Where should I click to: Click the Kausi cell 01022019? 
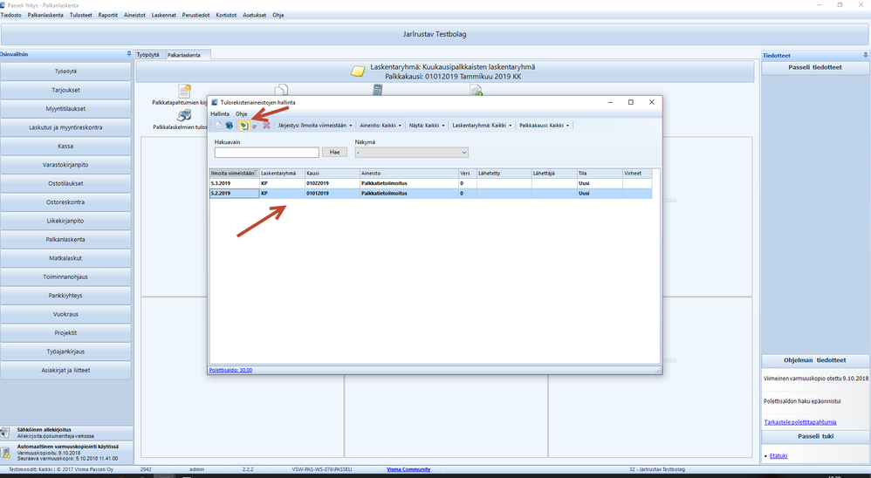coord(332,183)
